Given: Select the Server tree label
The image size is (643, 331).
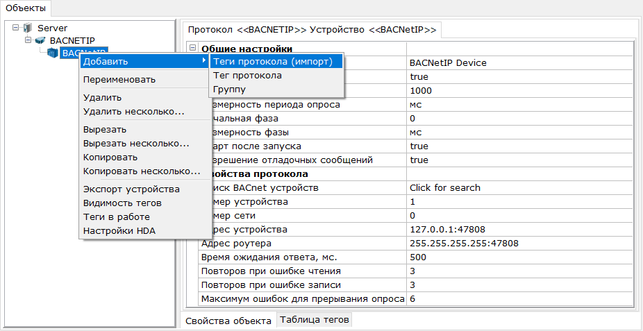Looking at the screenshot, I should click(x=53, y=28).
